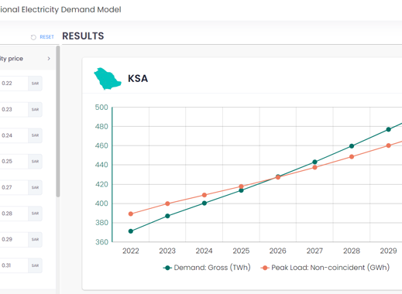Edit the 0.29 price field
This screenshot has height=294, width=402.
click(14, 240)
